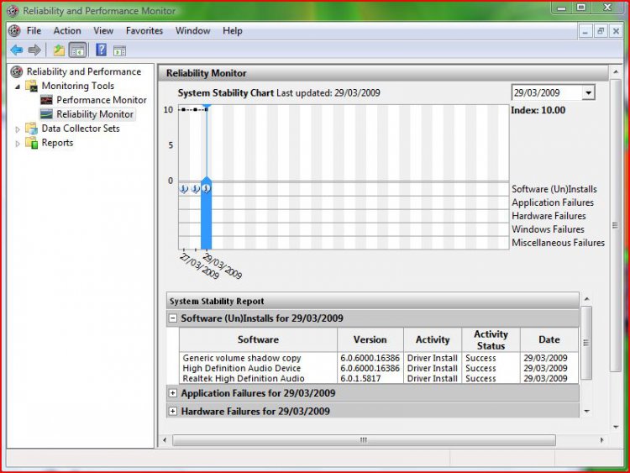Select the Generic volume shadow copy row
Viewport: 630px width, 473px height.
(x=379, y=358)
